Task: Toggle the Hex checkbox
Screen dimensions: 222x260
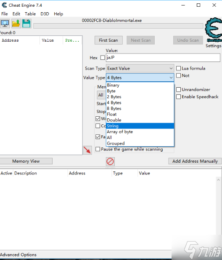Action: tap(103, 58)
